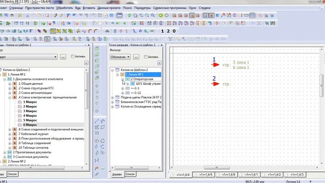Click the green back navigation arrow

[x=118, y=23]
